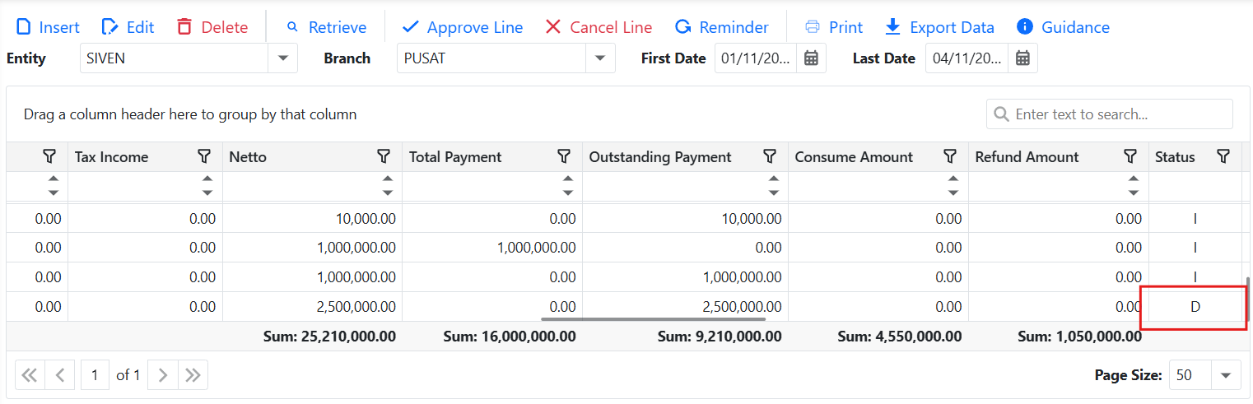Sort by the Refund Amount column header
The width and height of the screenshot is (1253, 404).
coord(1027,157)
